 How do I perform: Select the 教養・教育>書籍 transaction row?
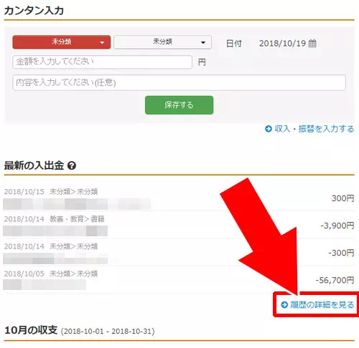[179, 225]
